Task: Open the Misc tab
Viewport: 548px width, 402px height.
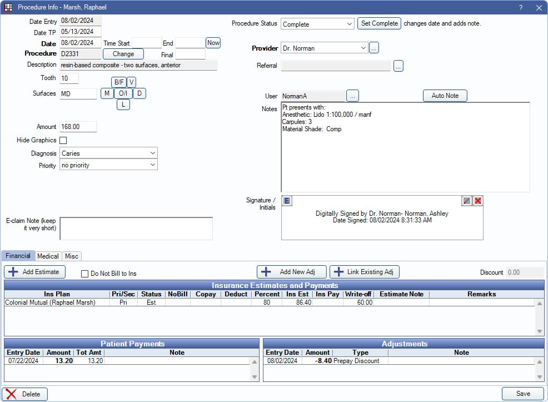Action: [x=72, y=256]
